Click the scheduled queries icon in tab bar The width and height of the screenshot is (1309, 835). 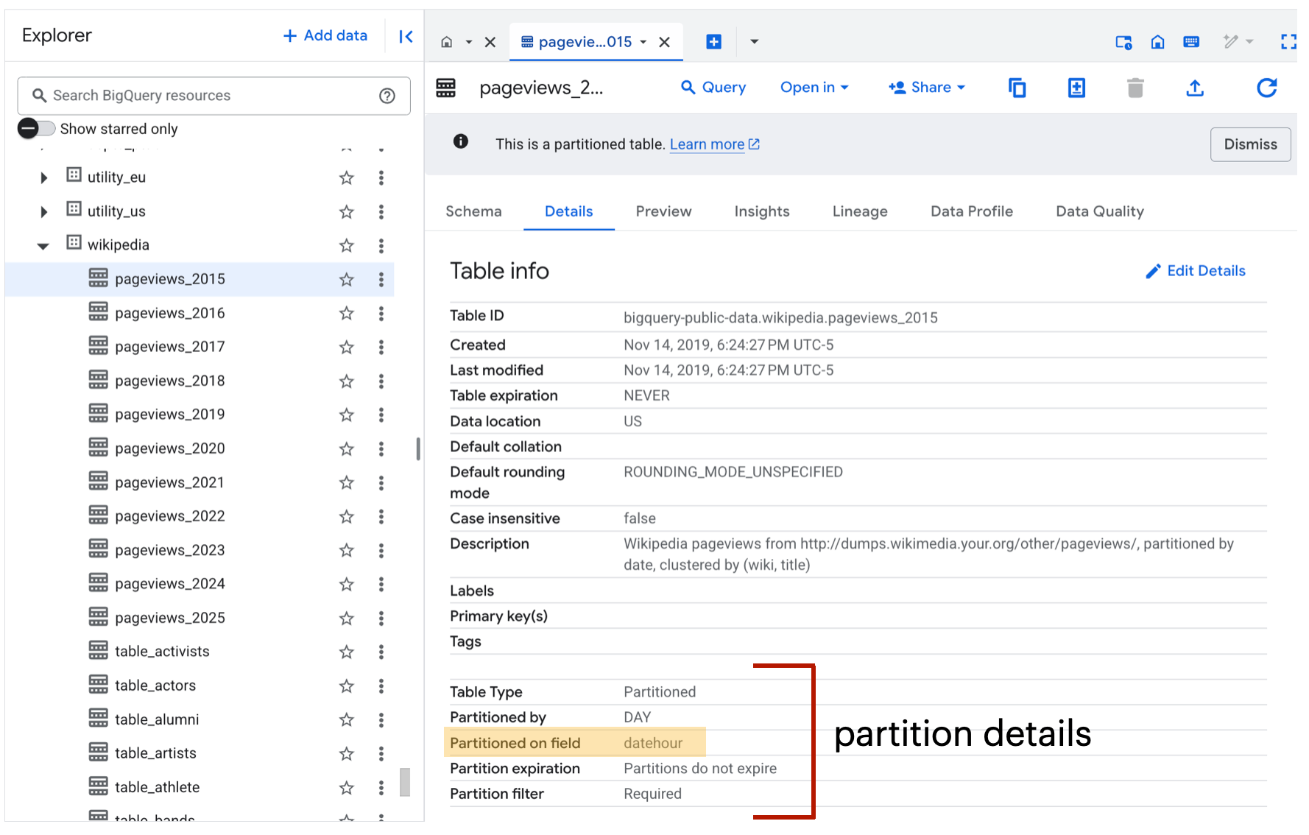[1123, 42]
